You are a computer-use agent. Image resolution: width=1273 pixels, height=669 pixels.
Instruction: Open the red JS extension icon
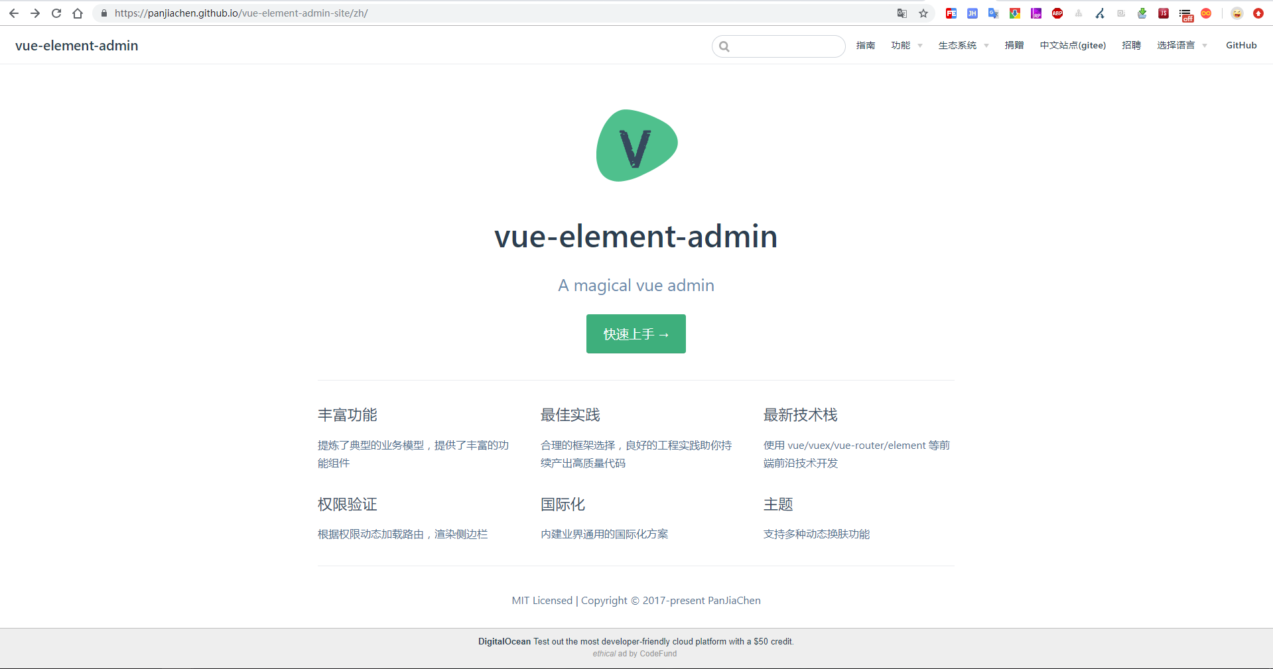point(1164,13)
